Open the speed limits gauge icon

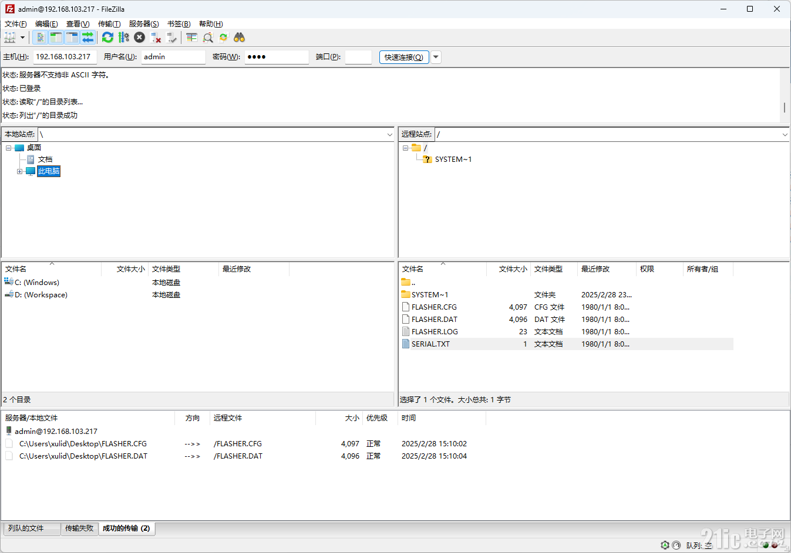pyautogui.click(x=676, y=545)
